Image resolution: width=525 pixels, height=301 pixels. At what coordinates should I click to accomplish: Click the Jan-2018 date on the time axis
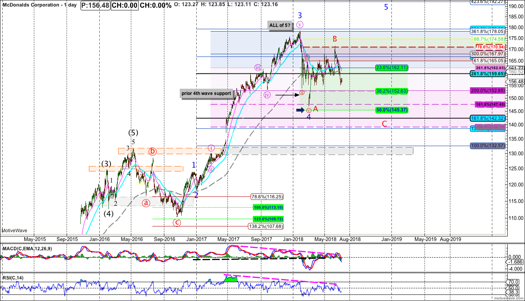[x=294, y=239]
